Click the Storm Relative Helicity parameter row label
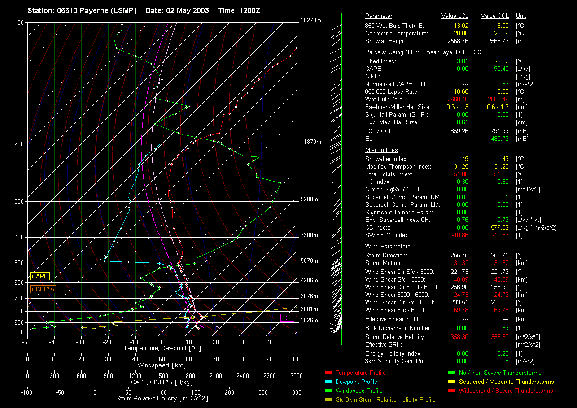 click(x=395, y=337)
